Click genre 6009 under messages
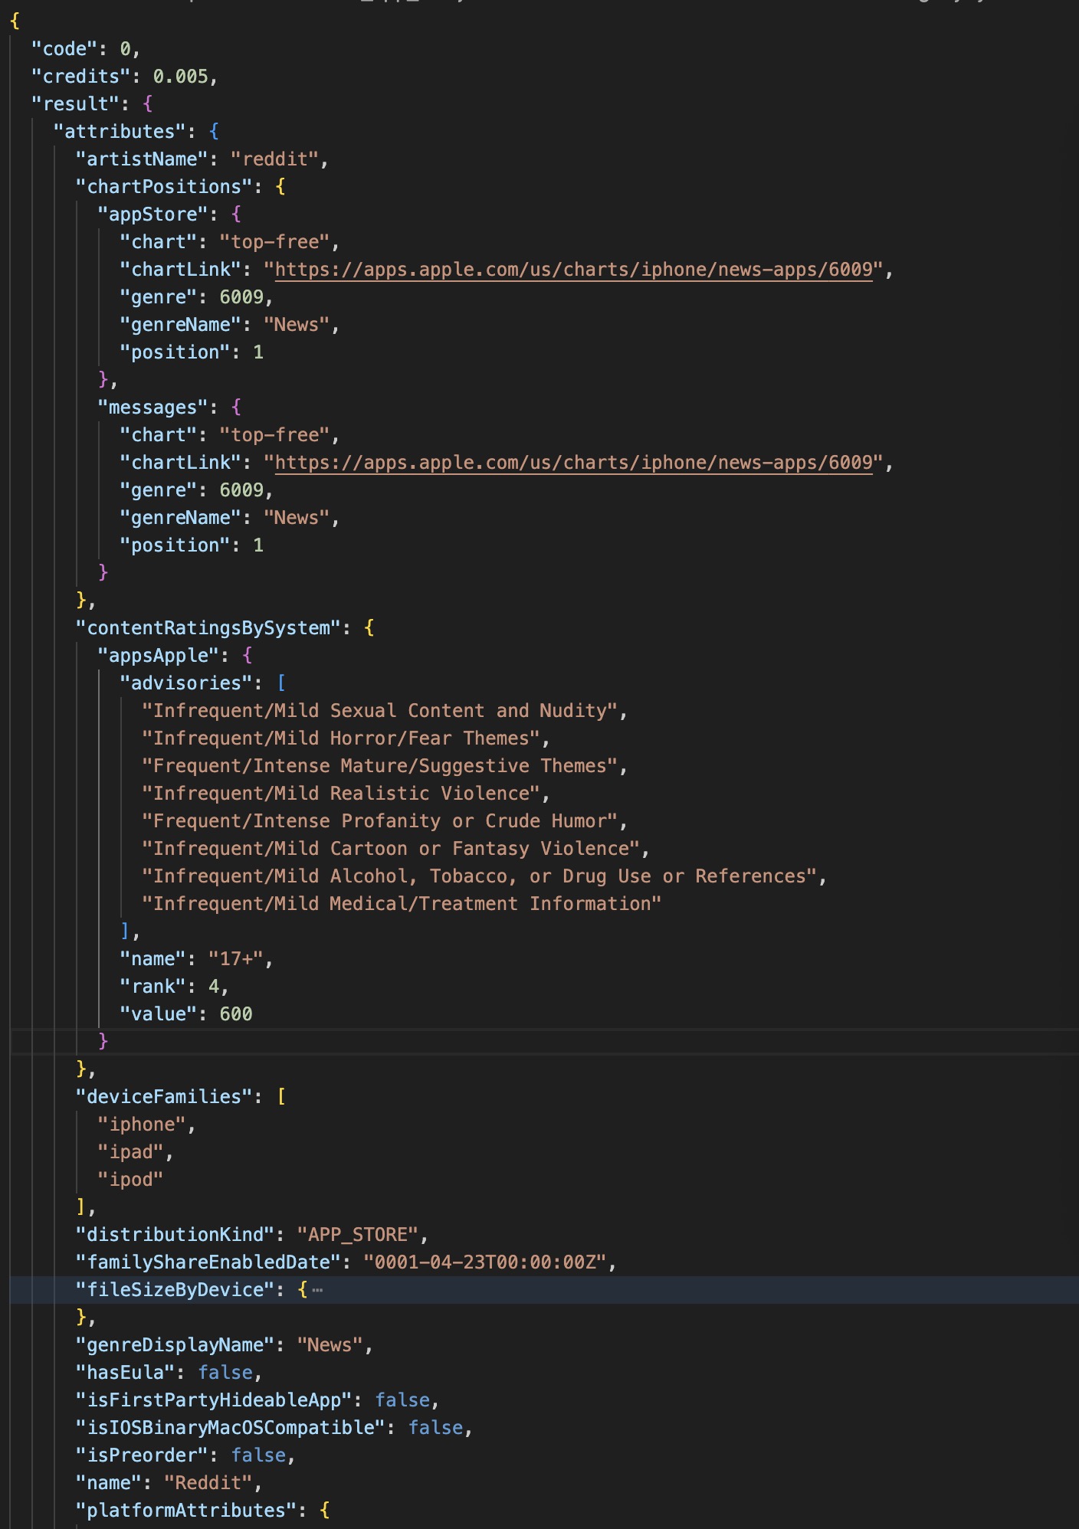This screenshot has width=1079, height=1529. (241, 490)
